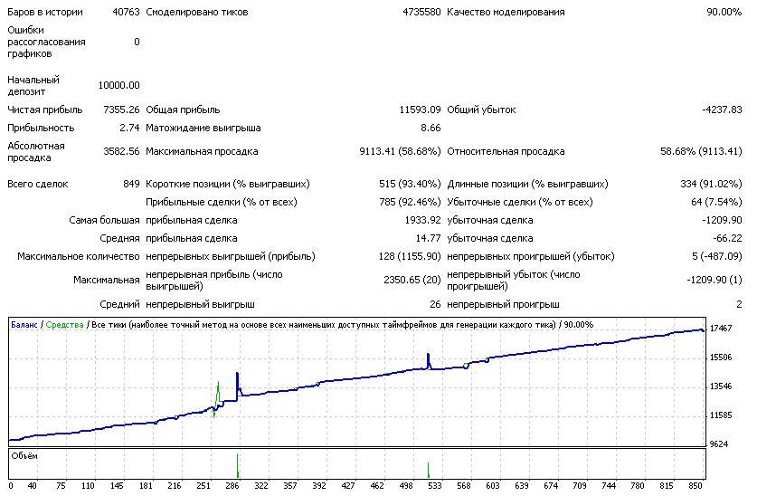This screenshot has height=496, width=776.
Task: Click the 'Чистая прибыль' label
Action: pos(45,110)
